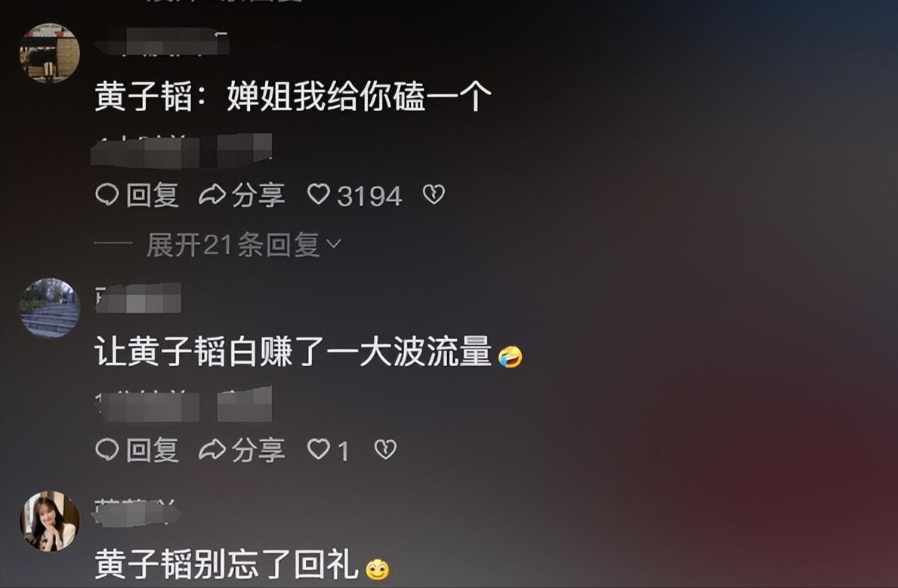
Task: Tap share arrow icon on first comment
Action: [x=212, y=195]
